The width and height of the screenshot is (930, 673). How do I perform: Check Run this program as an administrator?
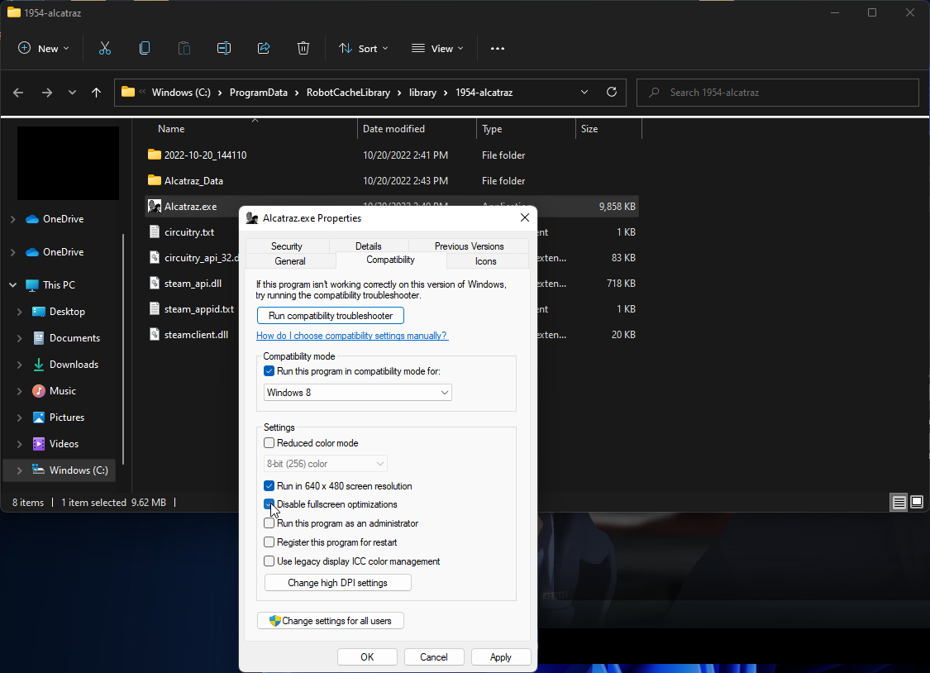pyautogui.click(x=269, y=523)
